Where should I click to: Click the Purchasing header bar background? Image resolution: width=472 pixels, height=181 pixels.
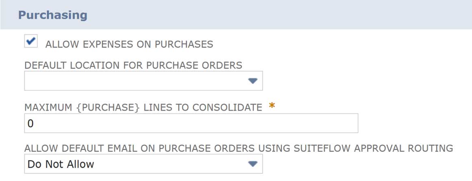(x=285, y=15)
